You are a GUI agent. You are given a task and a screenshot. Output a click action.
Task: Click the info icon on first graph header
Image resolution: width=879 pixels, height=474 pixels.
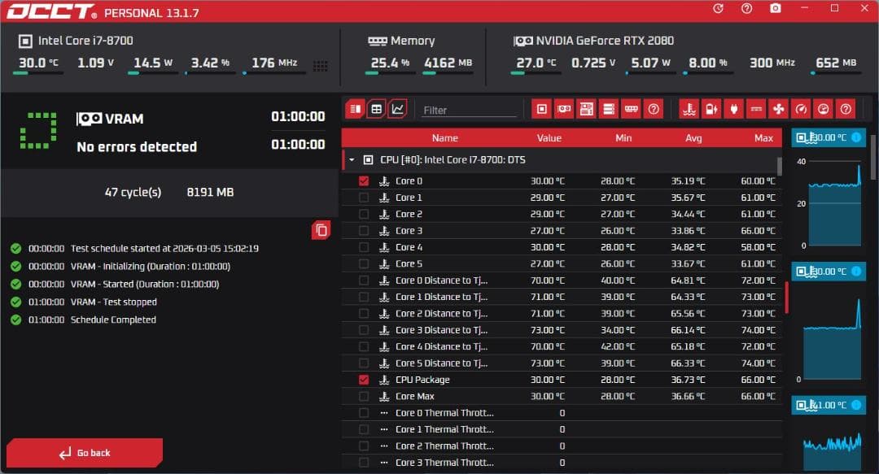[856, 137]
